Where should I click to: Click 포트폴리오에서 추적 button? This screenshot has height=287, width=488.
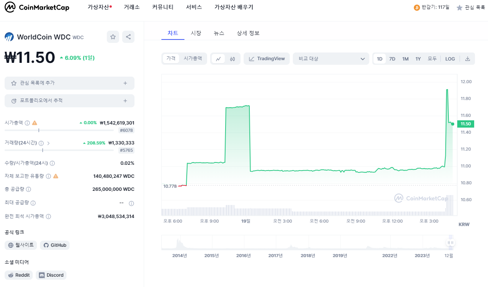coord(70,101)
